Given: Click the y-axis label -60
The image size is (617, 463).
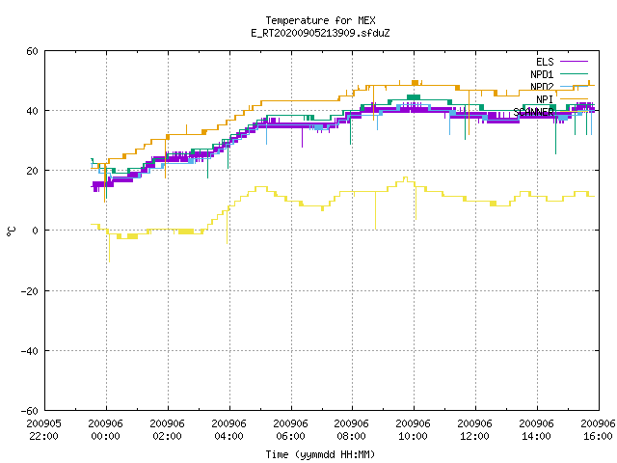Looking at the screenshot, I should (x=30, y=411).
